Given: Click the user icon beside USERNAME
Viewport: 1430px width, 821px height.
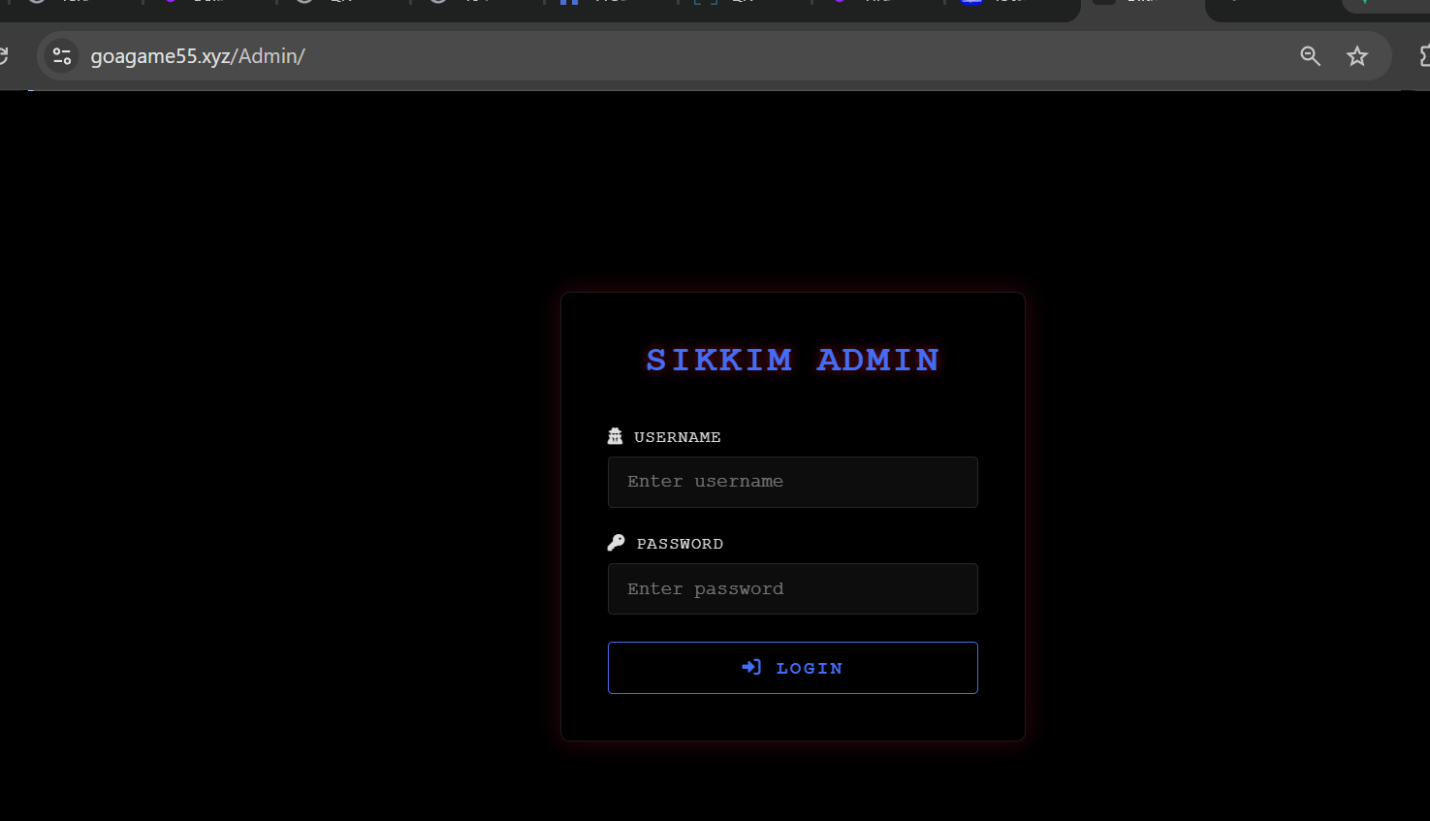Looking at the screenshot, I should coord(615,436).
